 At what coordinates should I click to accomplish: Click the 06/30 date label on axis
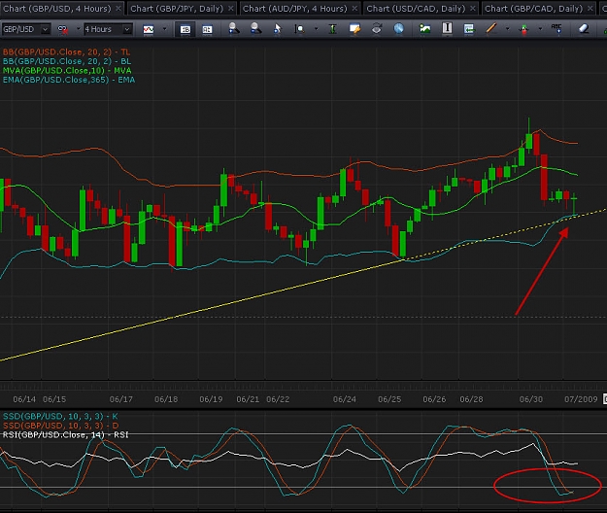(531, 399)
